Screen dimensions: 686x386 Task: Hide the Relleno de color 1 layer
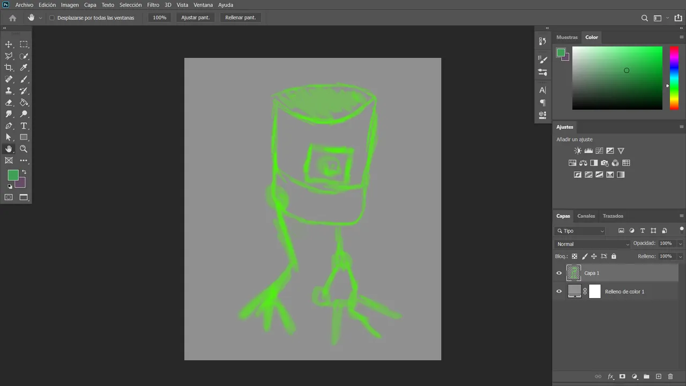pyautogui.click(x=559, y=291)
